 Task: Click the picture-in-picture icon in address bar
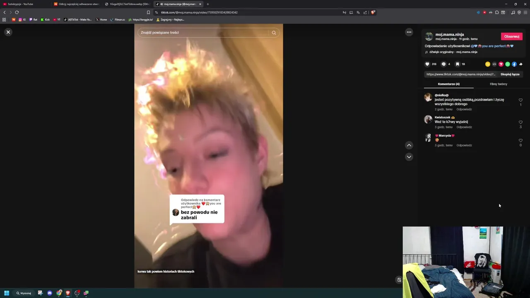coord(351,12)
